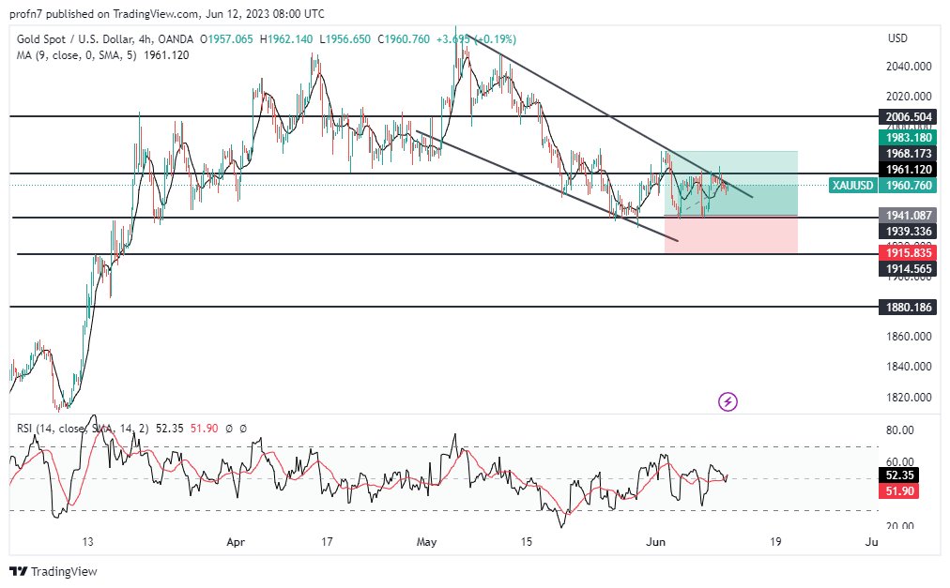
Task: Click the 1939.336 support level label
Action: (x=908, y=232)
